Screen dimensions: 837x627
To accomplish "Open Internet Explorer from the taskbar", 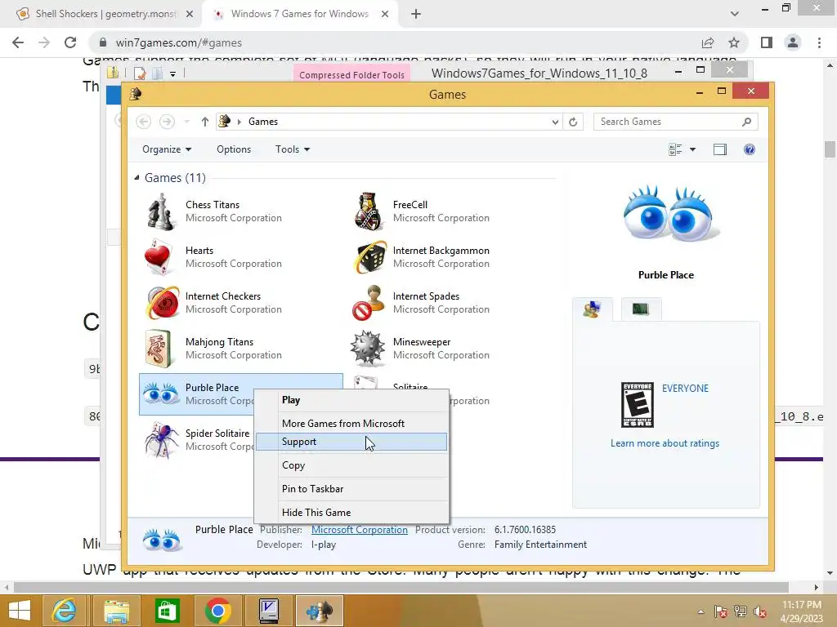I will 64,611.
